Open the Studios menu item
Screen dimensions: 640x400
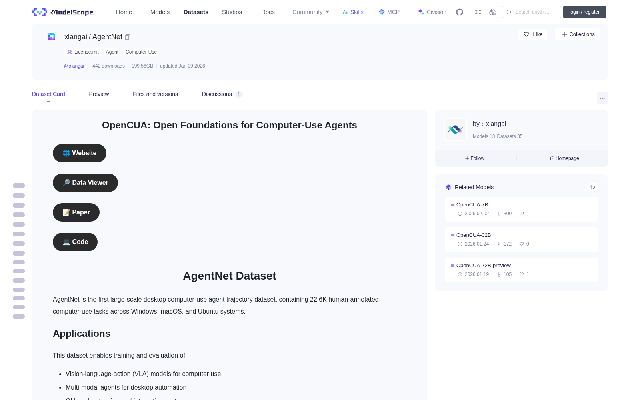(232, 12)
